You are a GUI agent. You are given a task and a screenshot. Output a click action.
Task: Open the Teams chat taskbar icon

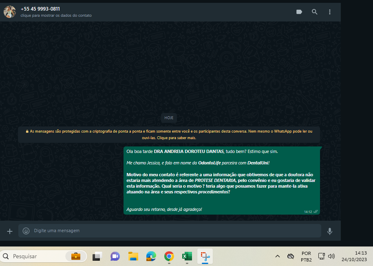(x=115, y=256)
